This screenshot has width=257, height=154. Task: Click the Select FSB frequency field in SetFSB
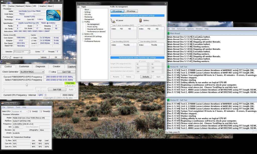click(x=59, y=80)
